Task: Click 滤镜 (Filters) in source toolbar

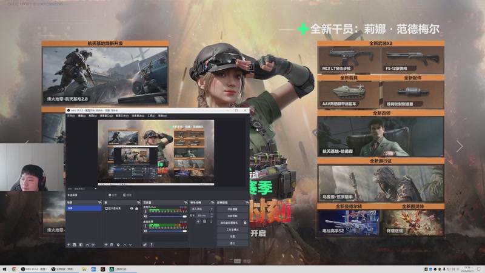Action: 127,195
